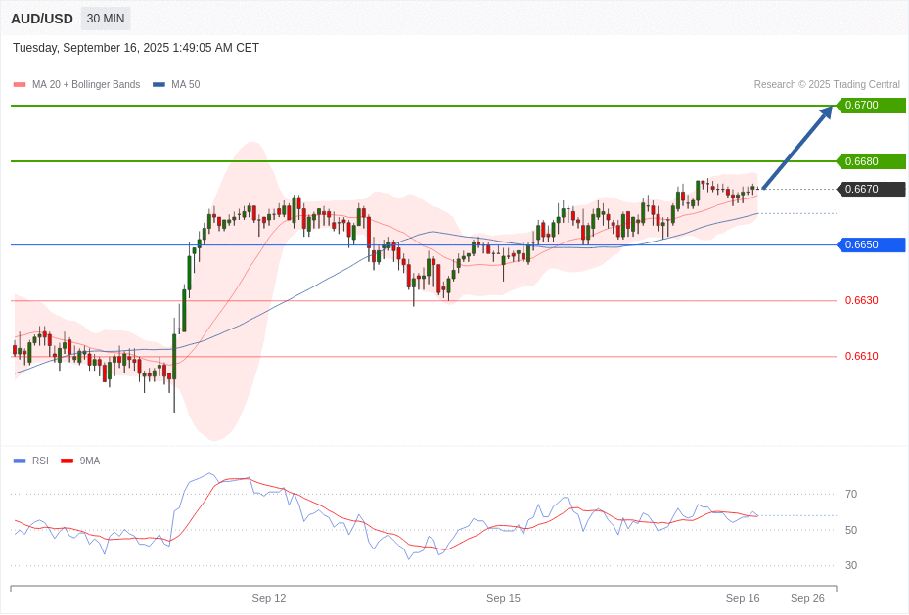This screenshot has width=909, height=615.
Task: Click the 9MA legend label
Action: (90, 461)
